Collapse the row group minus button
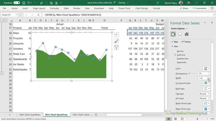This screenshot has height=121, width=216. point(2,73)
